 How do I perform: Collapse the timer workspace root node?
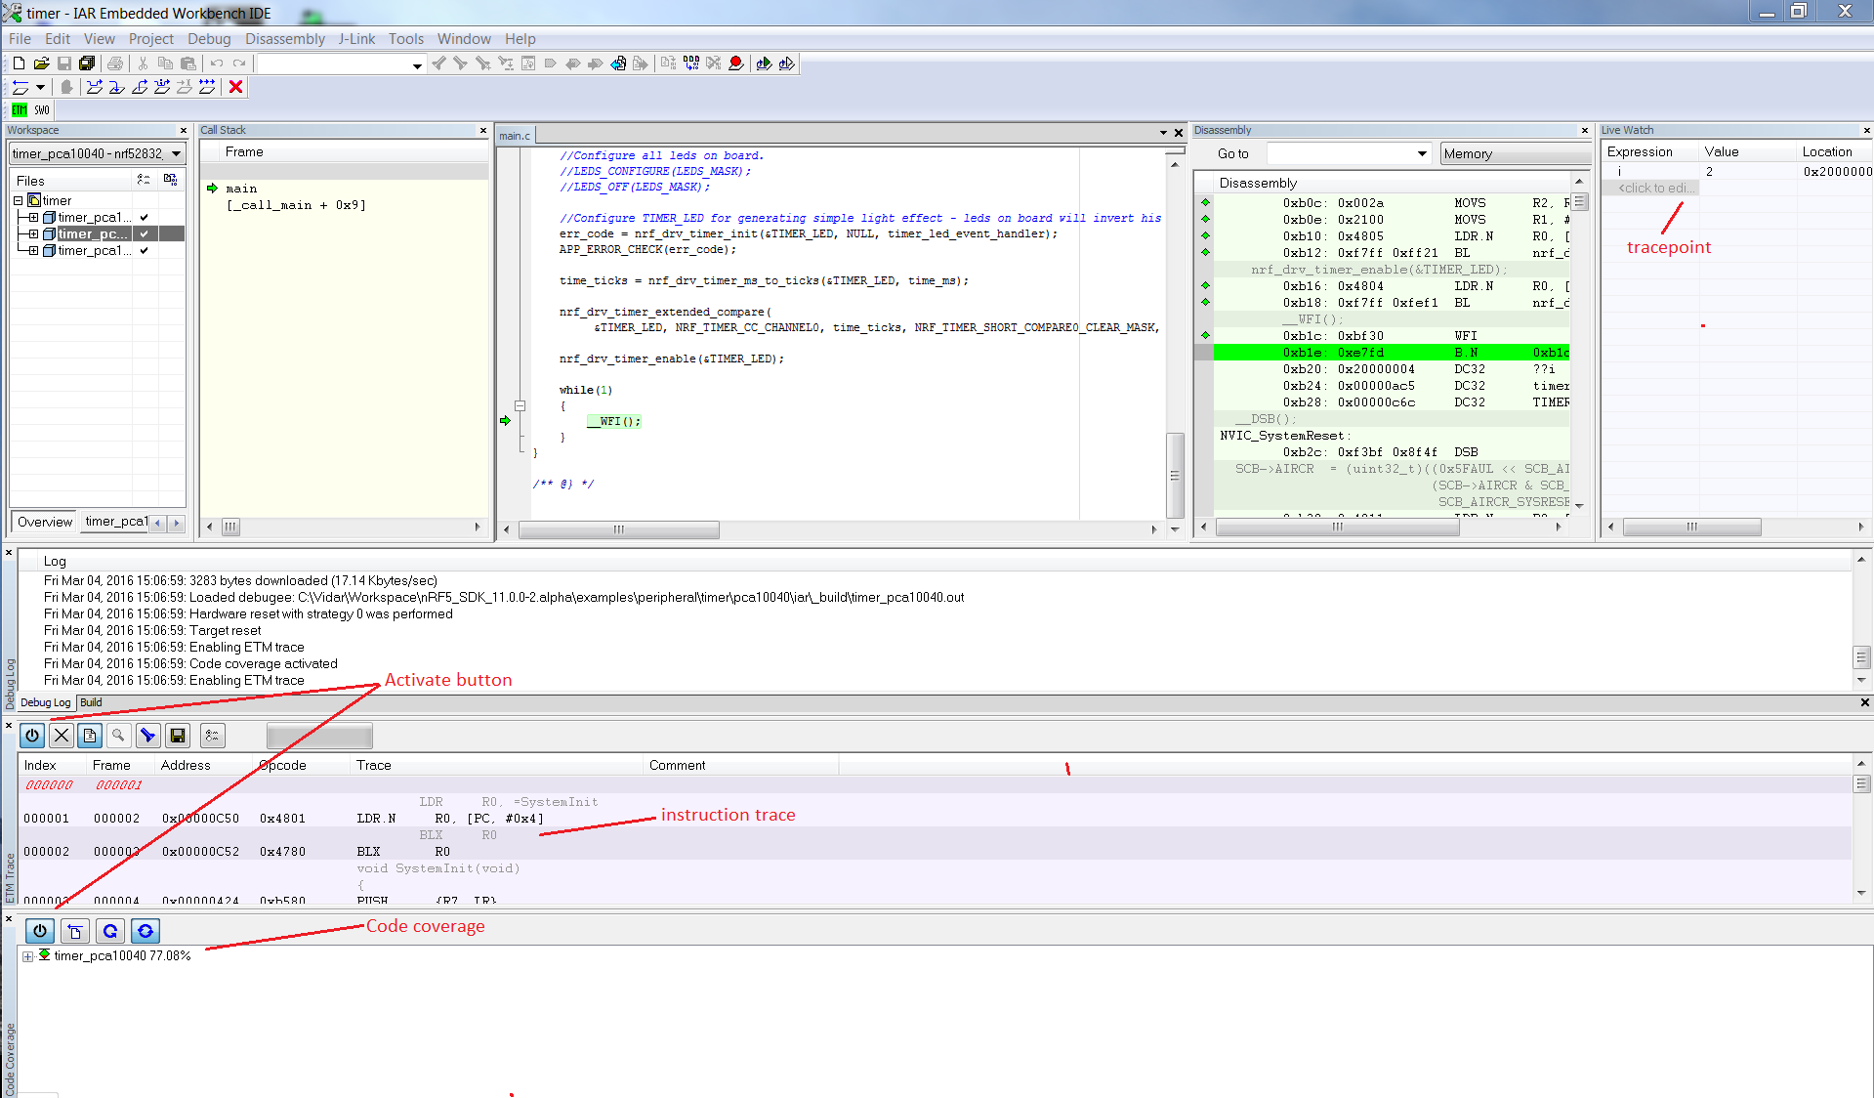click(x=18, y=201)
